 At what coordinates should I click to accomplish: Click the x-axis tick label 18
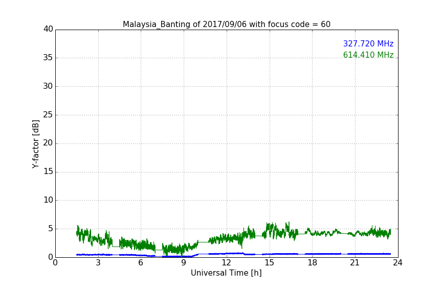click(x=313, y=263)
